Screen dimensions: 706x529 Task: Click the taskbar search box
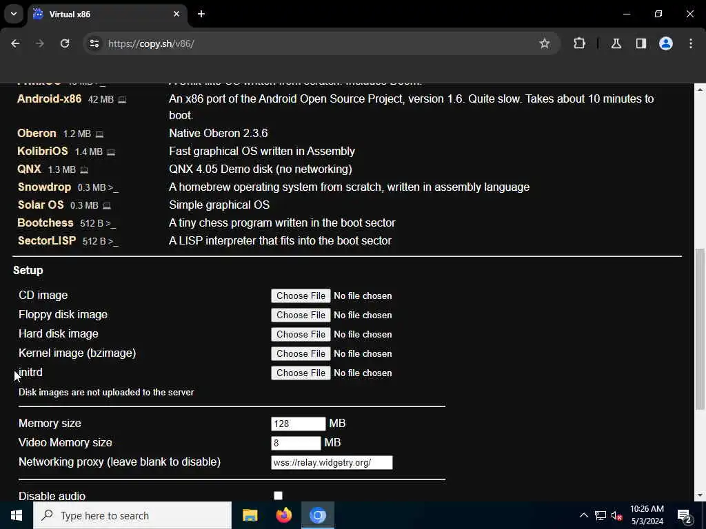(132, 515)
